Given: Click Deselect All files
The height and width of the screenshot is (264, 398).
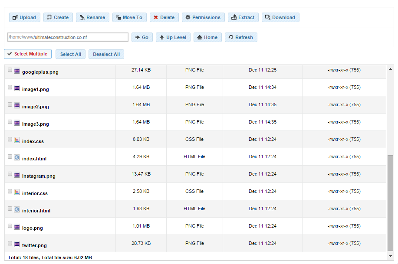Looking at the screenshot, I should pyautogui.click(x=106, y=54).
